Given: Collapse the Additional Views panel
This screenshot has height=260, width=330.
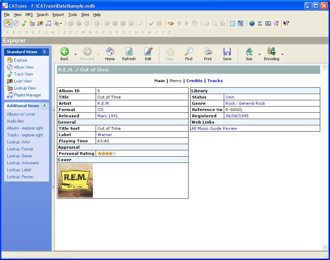Looking at the screenshot, I should point(44,105).
